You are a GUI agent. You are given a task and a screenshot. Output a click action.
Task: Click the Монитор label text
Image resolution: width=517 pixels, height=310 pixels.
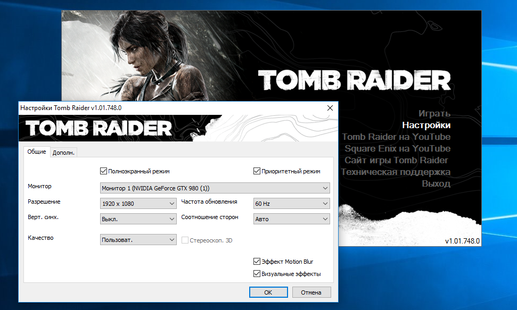[x=39, y=187]
